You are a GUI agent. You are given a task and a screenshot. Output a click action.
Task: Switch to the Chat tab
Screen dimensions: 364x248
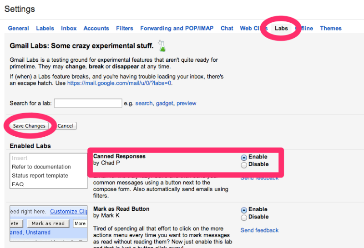(x=227, y=28)
